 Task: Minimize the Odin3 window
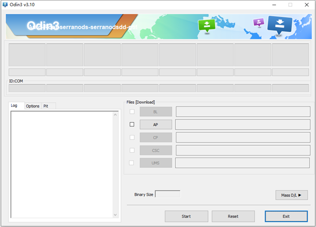coord(274,5)
